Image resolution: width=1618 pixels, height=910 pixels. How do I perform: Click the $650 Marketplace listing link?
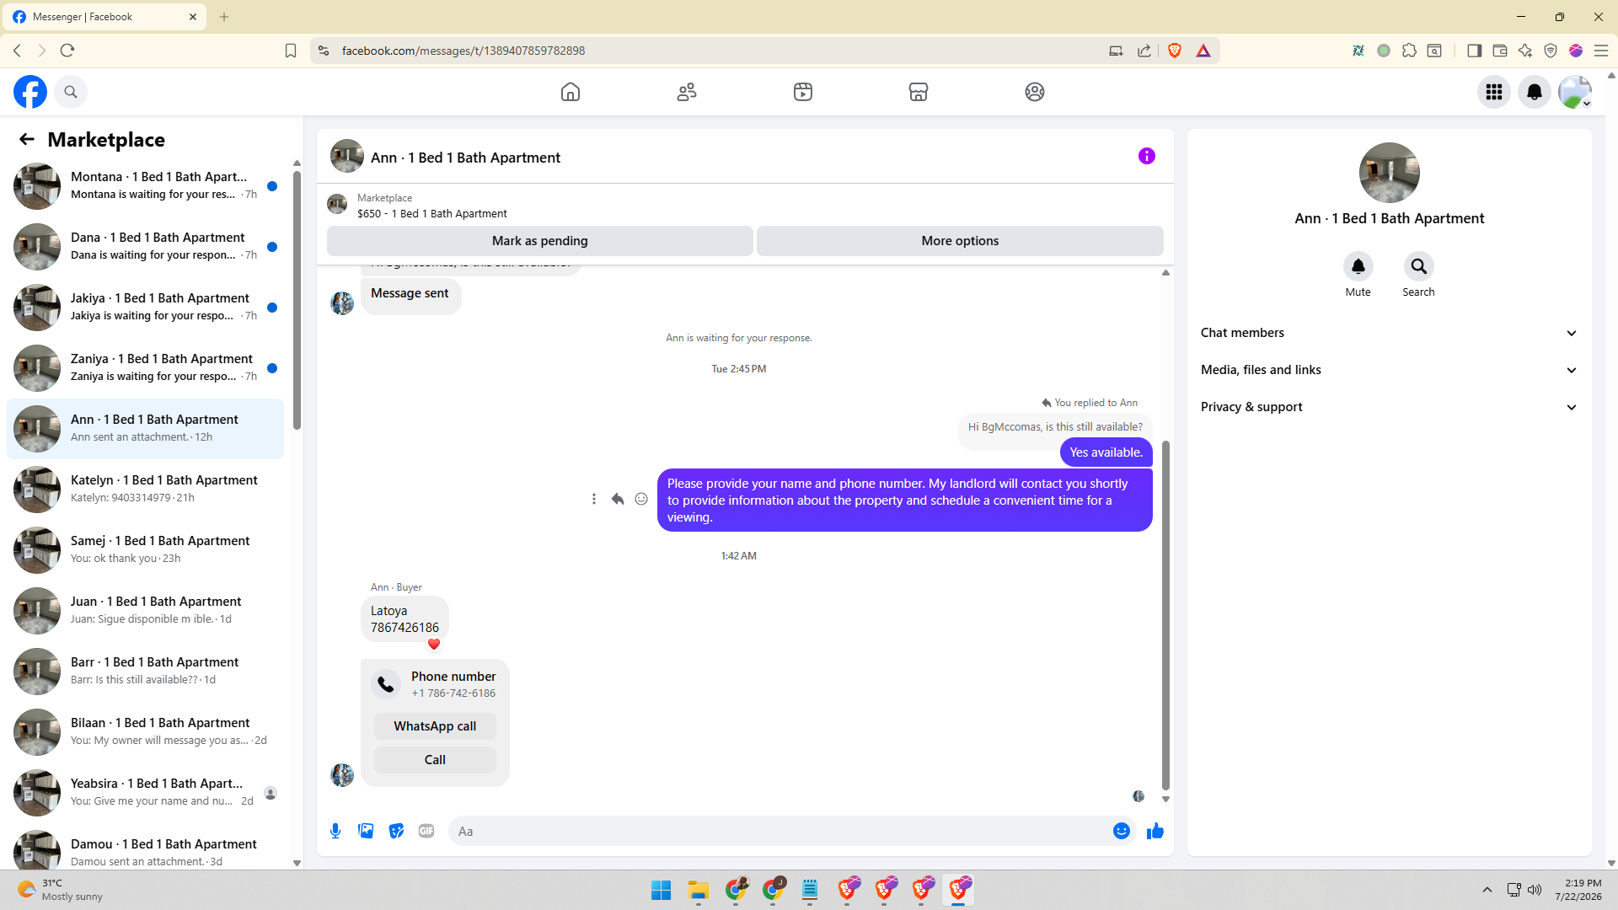pyautogui.click(x=432, y=214)
